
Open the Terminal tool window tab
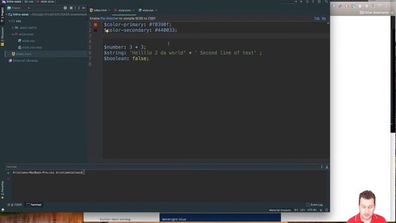(34, 205)
